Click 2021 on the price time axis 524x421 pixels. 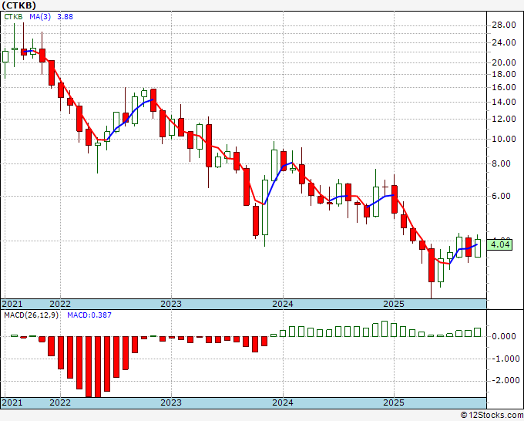(x=12, y=304)
